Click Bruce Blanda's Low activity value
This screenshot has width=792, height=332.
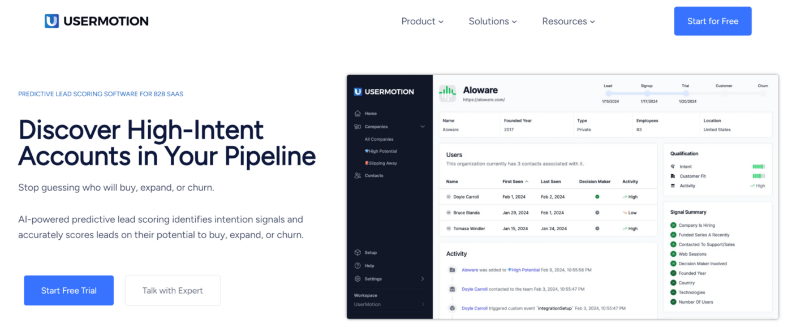pyautogui.click(x=629, y=213)
